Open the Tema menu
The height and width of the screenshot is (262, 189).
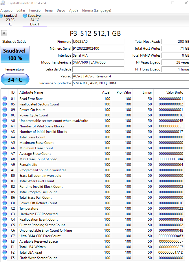(x=49, y=10)
